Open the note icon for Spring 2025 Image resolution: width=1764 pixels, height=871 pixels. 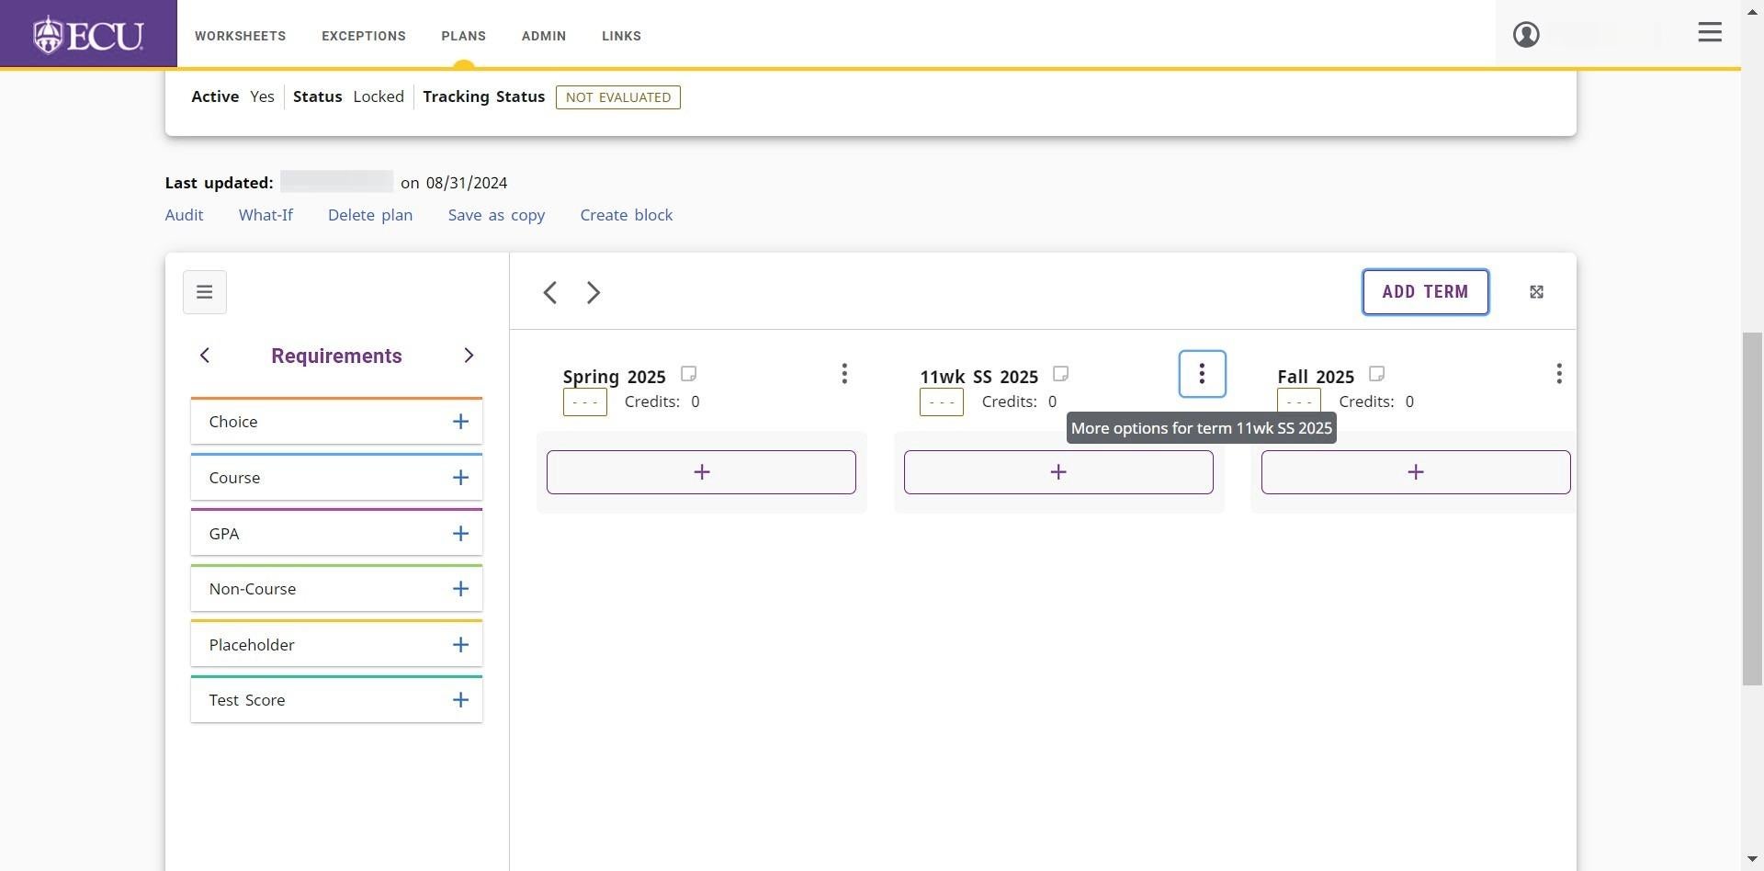688,373
